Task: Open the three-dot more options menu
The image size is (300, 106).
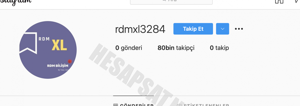Action: [239, 29]
